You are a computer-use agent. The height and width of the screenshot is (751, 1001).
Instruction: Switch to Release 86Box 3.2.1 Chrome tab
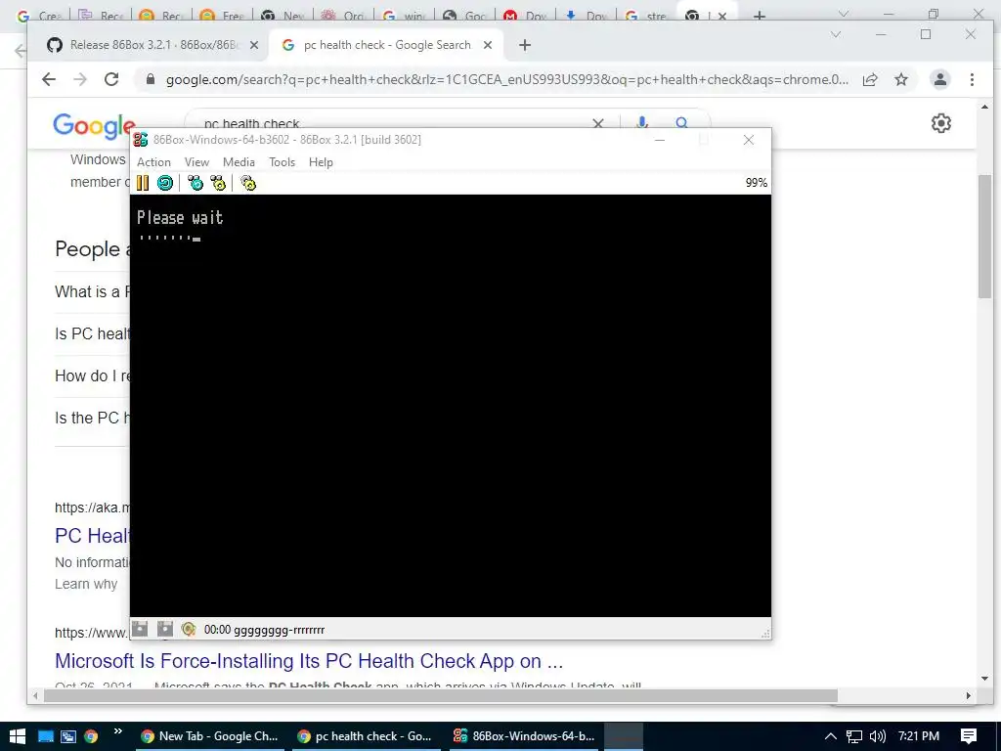tap(153, 45)
